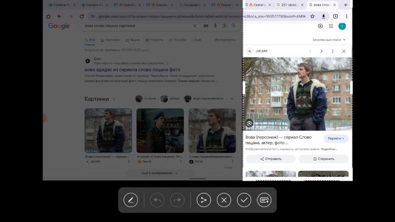This screenshot has height=222, width=395.
Task: Switch to the Все search tab
Action: [90, 40]
